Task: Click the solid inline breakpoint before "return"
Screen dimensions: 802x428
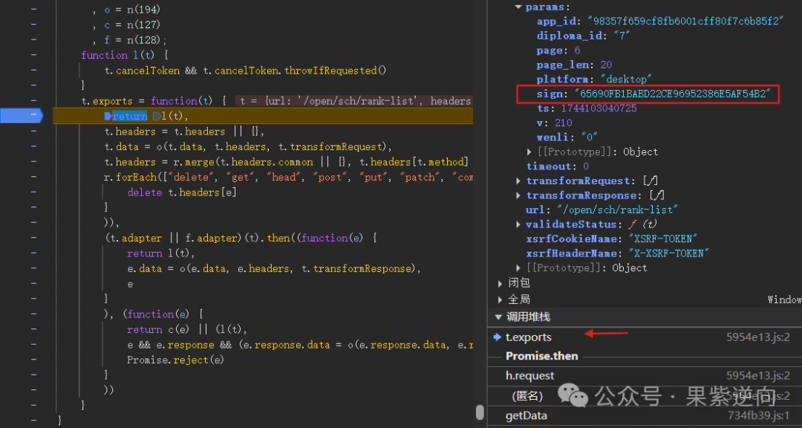Action: [x=108, y=116]
